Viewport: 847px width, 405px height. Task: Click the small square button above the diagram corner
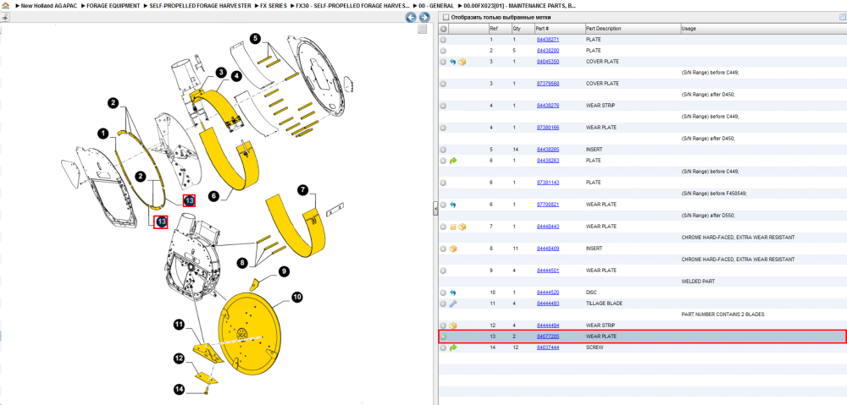click(x=423, y=29)
